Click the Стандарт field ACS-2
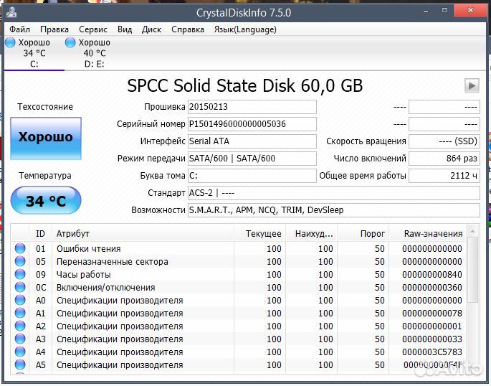 [x=334, y=193]
